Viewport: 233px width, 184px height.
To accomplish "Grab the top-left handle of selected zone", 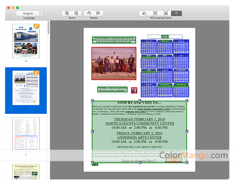I will (92, 101).
